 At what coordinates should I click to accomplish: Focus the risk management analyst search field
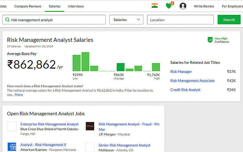(54, 20)
